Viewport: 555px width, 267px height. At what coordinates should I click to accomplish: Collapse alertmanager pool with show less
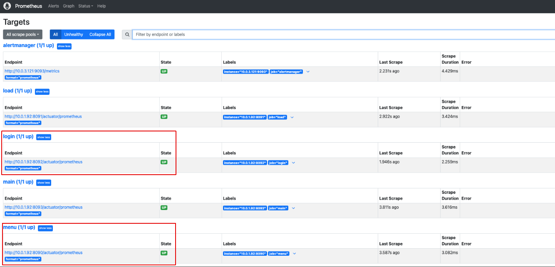64,46
